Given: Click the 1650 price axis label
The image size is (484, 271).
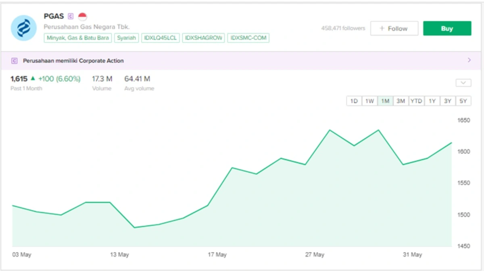Looking at the screenshot, I should tap(463, 120).
